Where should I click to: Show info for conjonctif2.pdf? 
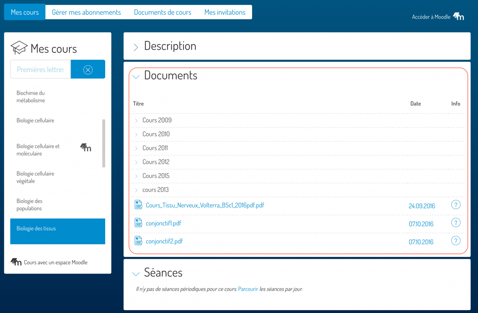pos(456,241)
